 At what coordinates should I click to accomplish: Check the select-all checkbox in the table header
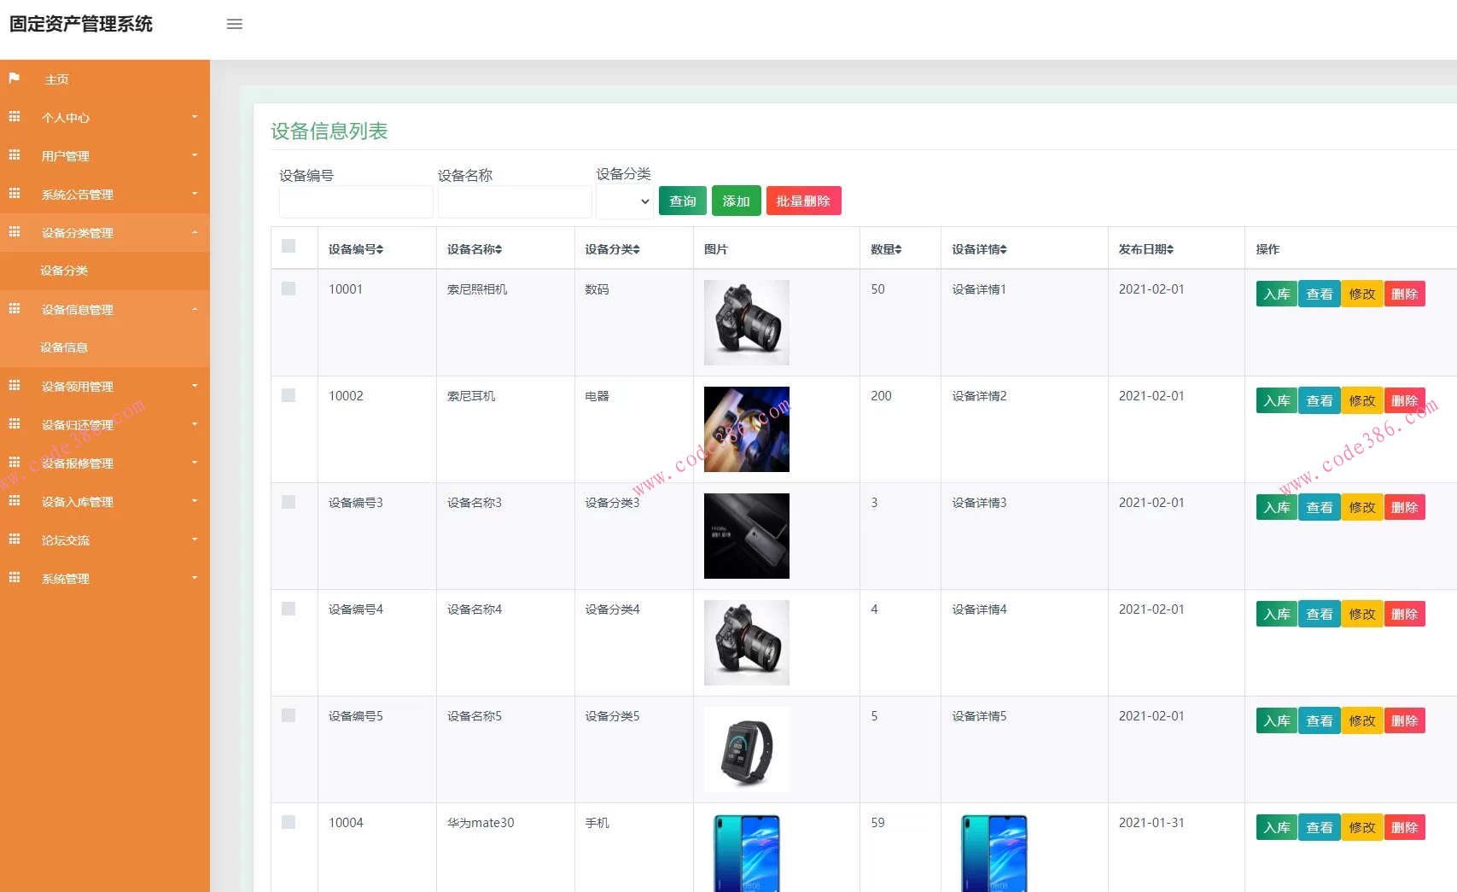coord(288,246)
